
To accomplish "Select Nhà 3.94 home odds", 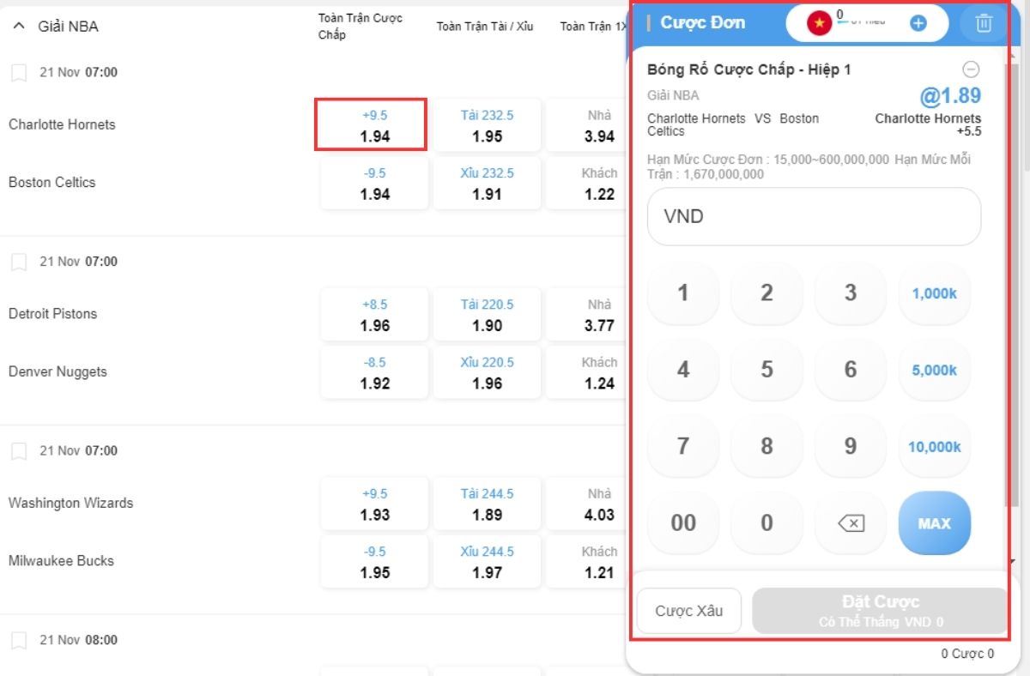I will pyautogui.click(x=598, y=124).
